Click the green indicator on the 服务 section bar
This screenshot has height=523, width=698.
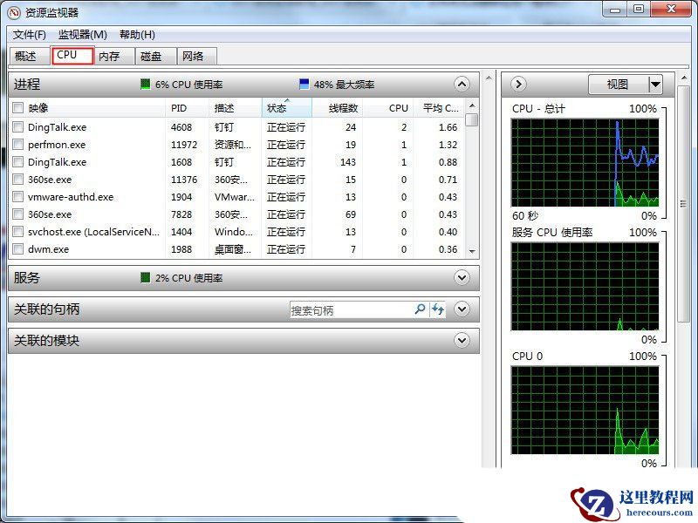tap(147, 278)
